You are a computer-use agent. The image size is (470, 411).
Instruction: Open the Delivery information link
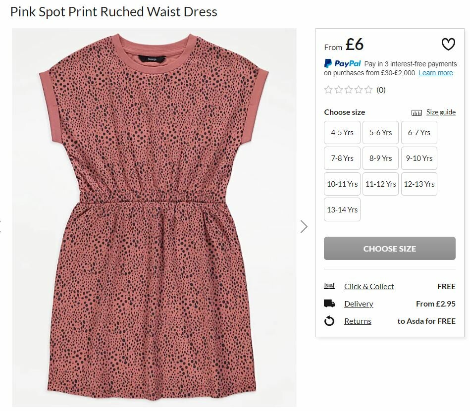(x=359, y=304)
